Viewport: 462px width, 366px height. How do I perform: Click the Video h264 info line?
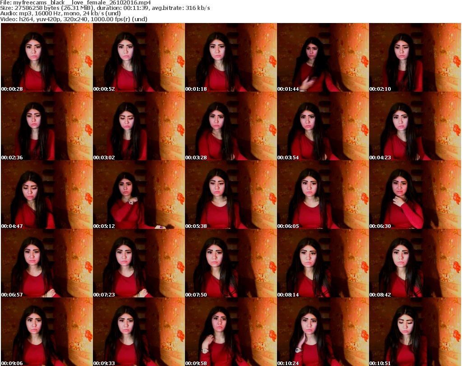point(74,19)
